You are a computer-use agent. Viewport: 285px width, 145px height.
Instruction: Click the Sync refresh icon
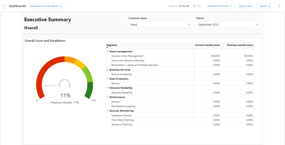click(194, 6)
